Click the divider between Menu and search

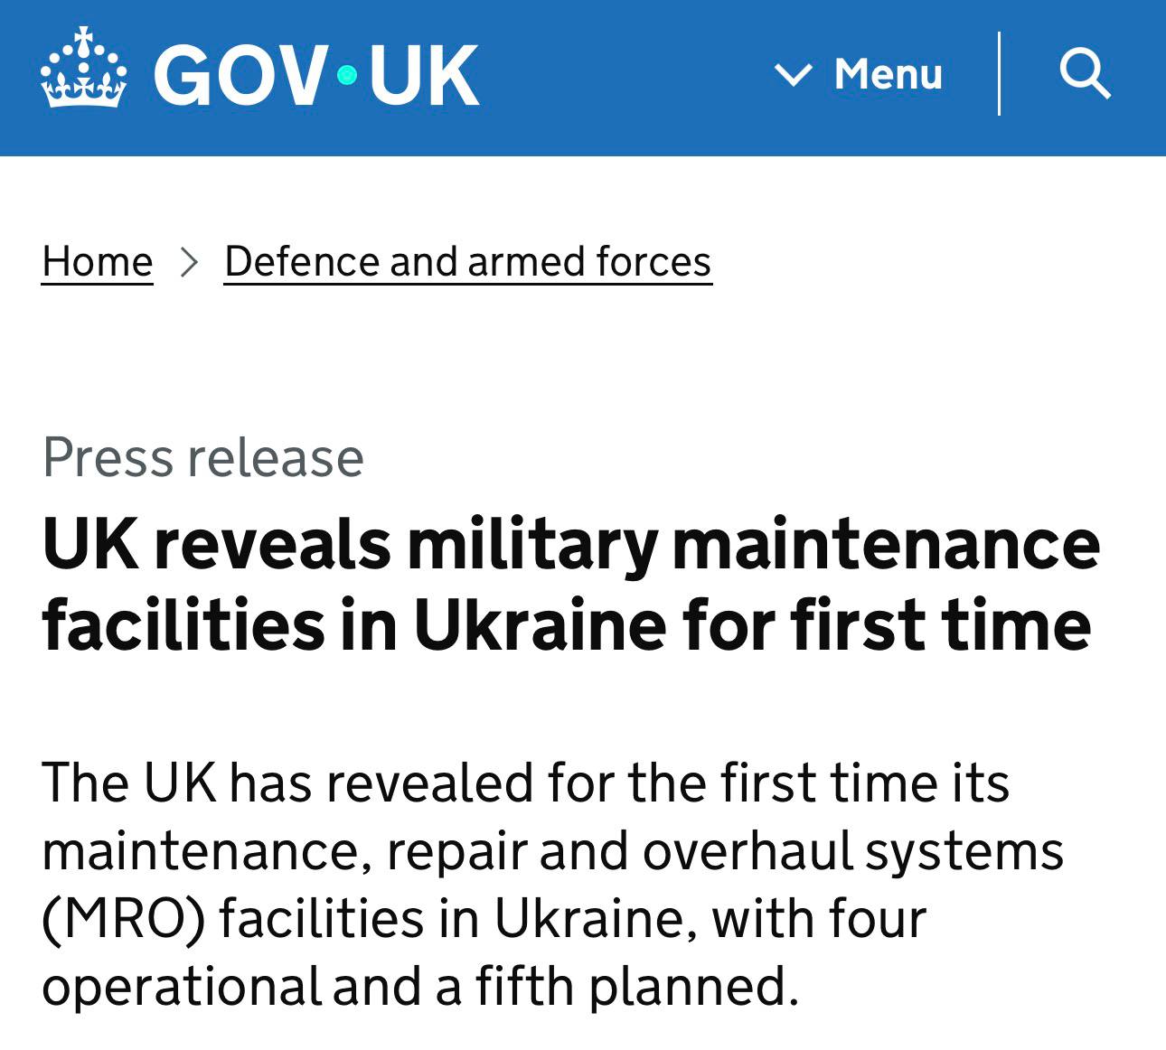(1000, 74)
